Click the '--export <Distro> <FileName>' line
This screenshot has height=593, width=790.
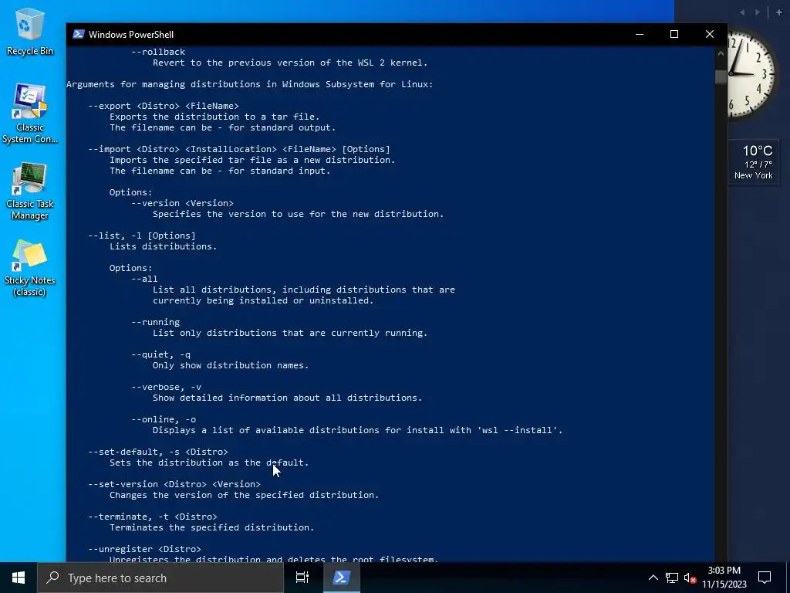click(x=164, y=106)
